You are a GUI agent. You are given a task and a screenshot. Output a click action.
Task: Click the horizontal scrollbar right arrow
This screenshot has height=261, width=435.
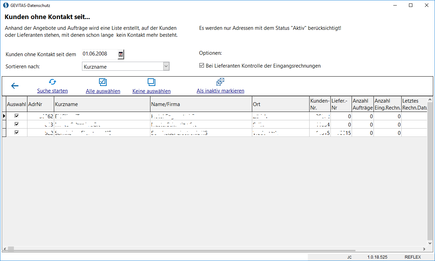pyautogui.click(x=424, y=249)
